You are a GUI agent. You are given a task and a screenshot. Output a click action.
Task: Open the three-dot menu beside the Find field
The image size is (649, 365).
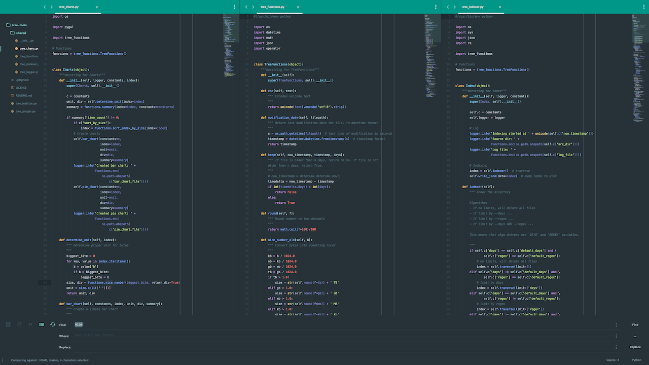pyautogui.click(x=617, y=324)
